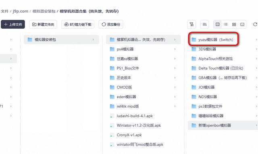258x154 pixels.
Task: Open the sort order icon
Action: point(204,24)
